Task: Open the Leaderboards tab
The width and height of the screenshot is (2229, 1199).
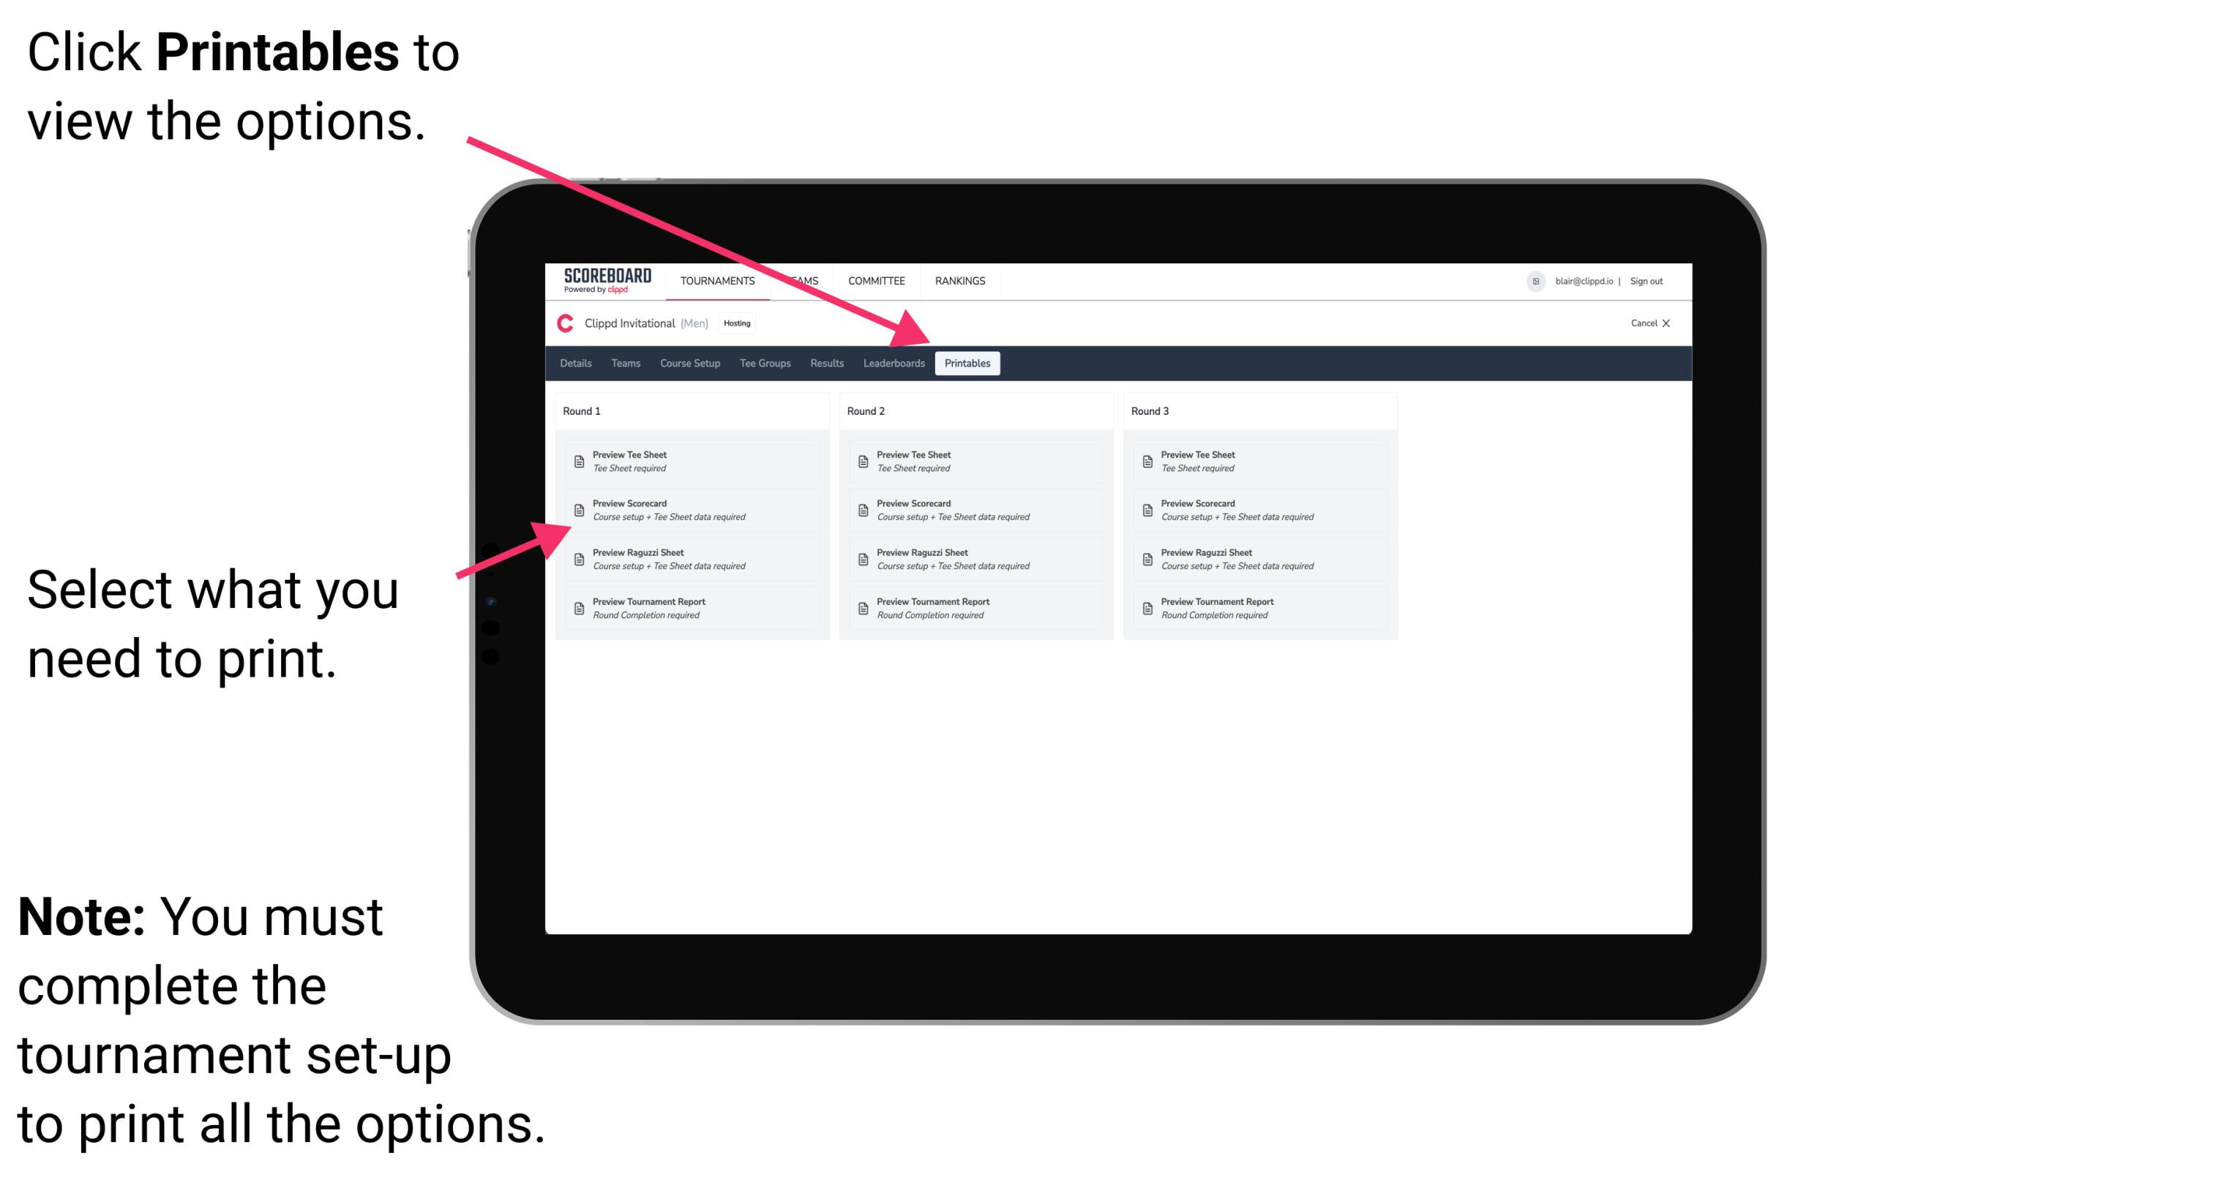Action: pos(894,362)
